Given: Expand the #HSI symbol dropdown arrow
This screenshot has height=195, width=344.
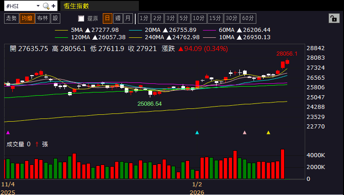Looking at the screenshot, I should 38,6.
